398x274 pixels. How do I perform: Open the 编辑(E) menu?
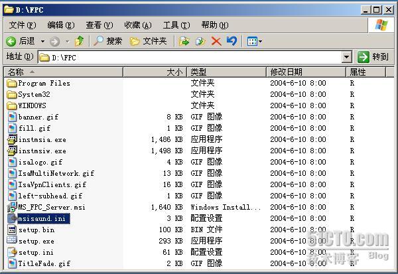tap(61, 25)
